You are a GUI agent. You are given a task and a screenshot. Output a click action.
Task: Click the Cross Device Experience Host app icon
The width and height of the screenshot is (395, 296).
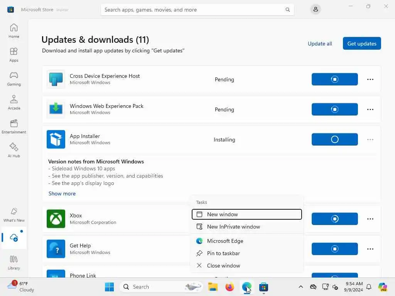coord(56,79)
